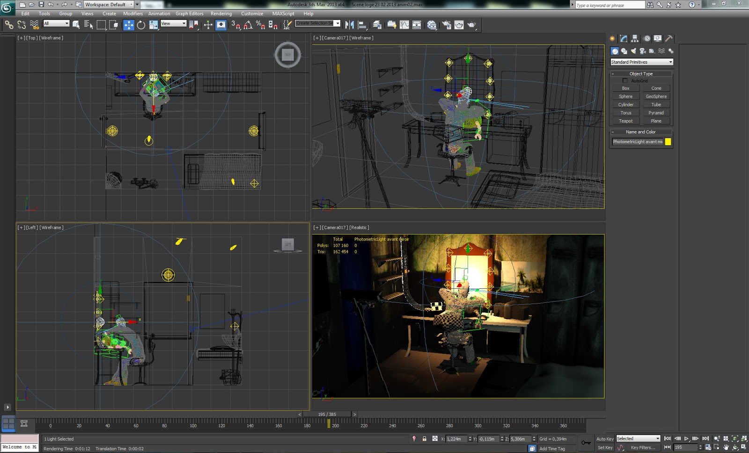Click the Cameras creation icon
The height and width of the screenshot is (453, 749).
643,50
